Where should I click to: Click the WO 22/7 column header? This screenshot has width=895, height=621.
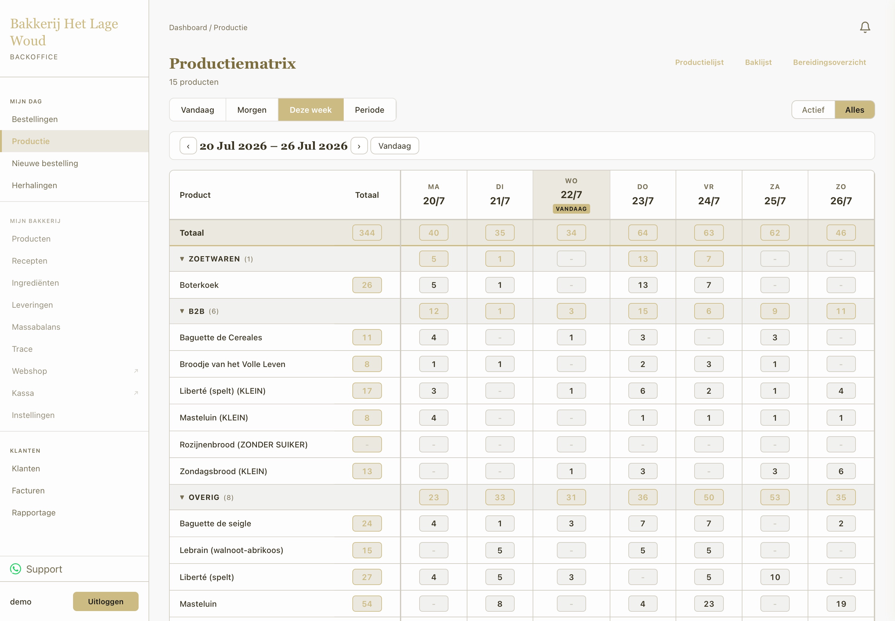coord(571,195)
